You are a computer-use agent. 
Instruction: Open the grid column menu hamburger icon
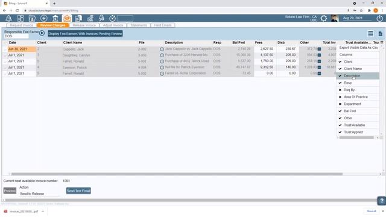coord(382,42)
